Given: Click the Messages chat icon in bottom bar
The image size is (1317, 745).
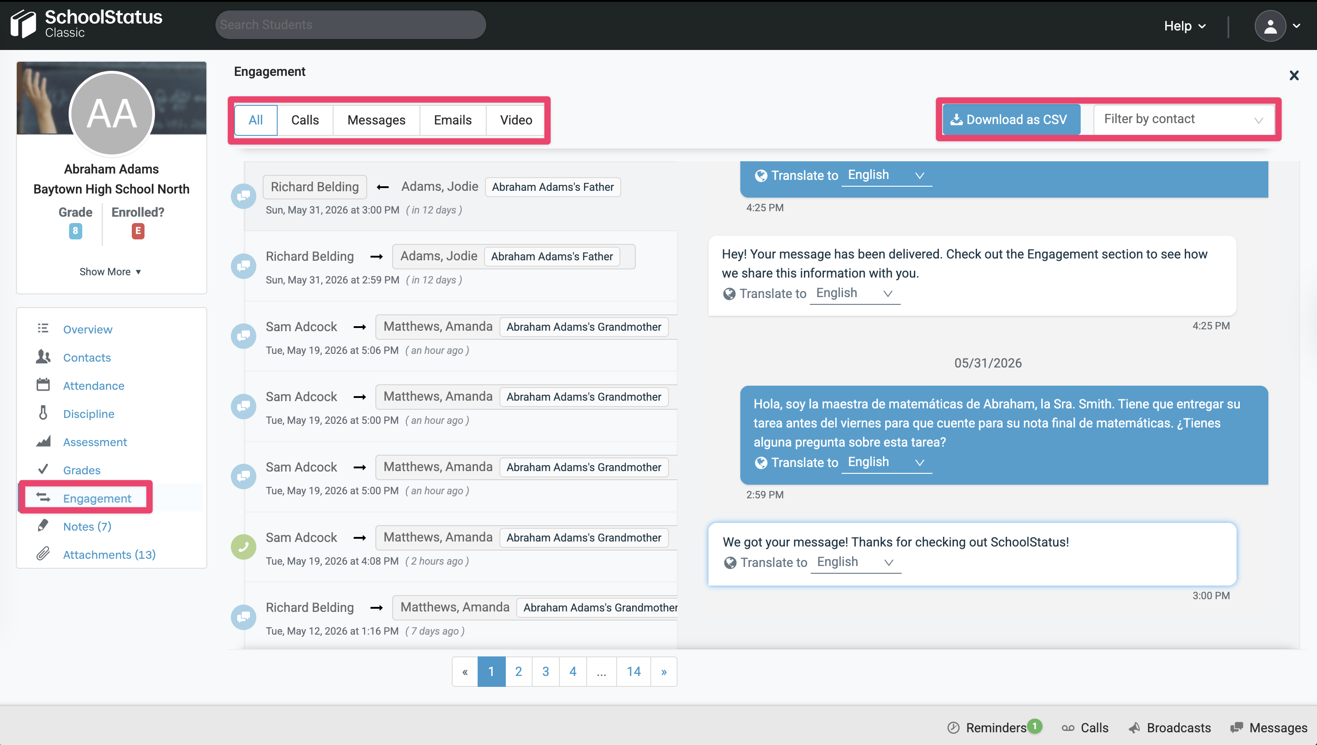Looking at the screenshot, I should 1237,728.
